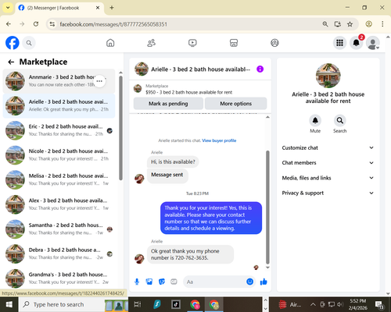
Task: Open the account profile avatar menu
Action: coord(373,43)
